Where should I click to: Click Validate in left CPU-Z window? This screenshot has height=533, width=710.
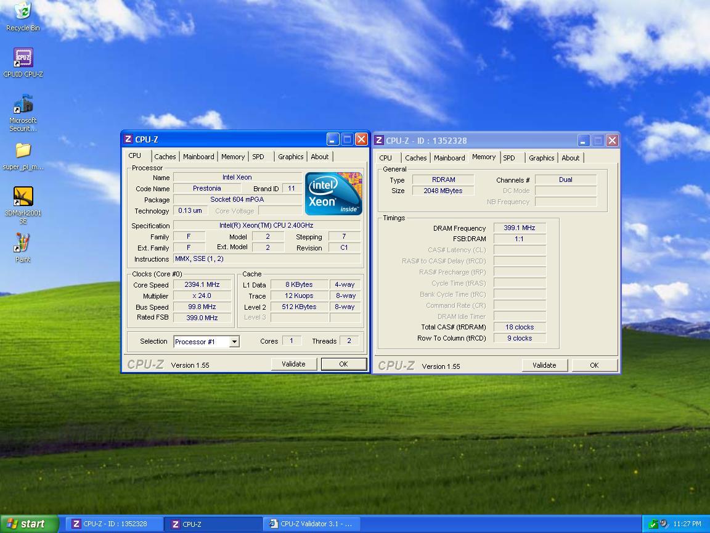[x=293, y=364]
